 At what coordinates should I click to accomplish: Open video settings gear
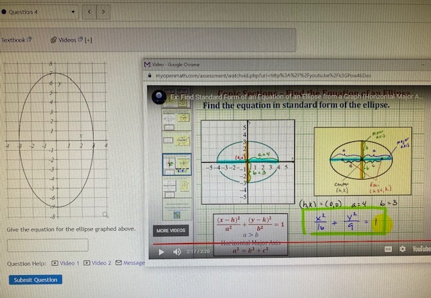[x=403, y=249]
